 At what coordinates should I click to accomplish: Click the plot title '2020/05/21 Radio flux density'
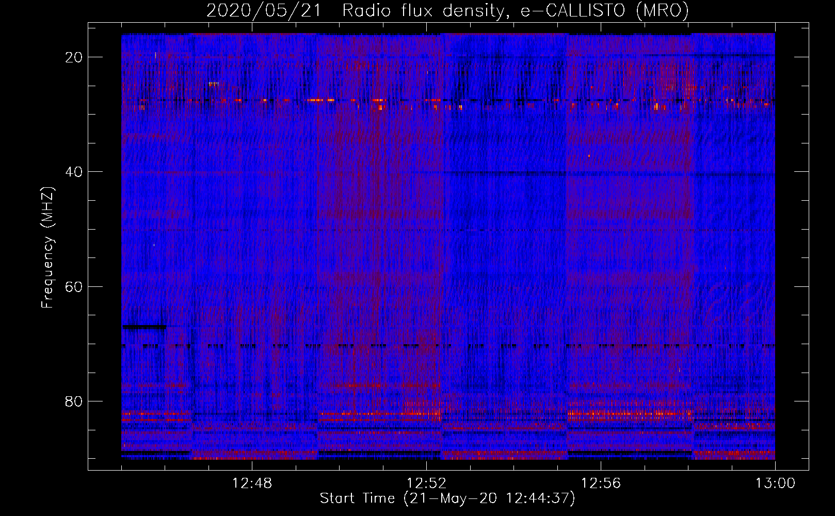coord(355,10)
